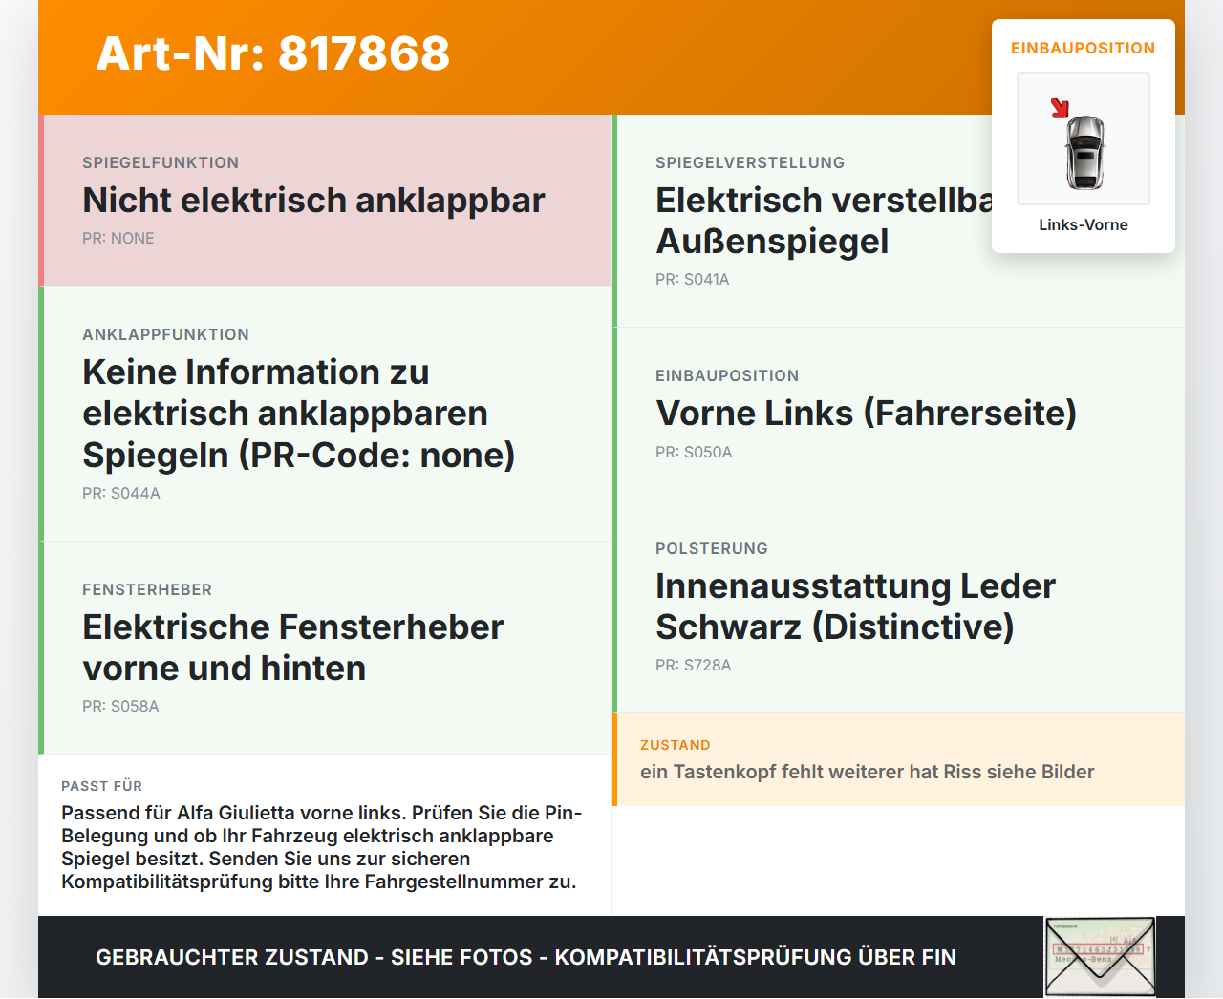The width and height of the screenshot is (1223, 999).
Task: Select the Elektrisch verstellbarer Außenspiegel card
Action: click(898, 221)
